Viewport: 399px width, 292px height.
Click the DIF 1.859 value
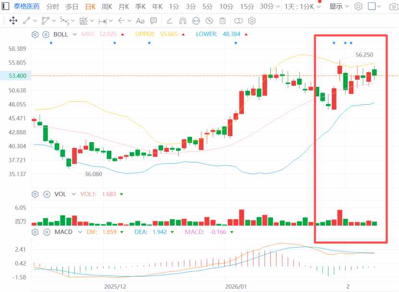[109, 232]
